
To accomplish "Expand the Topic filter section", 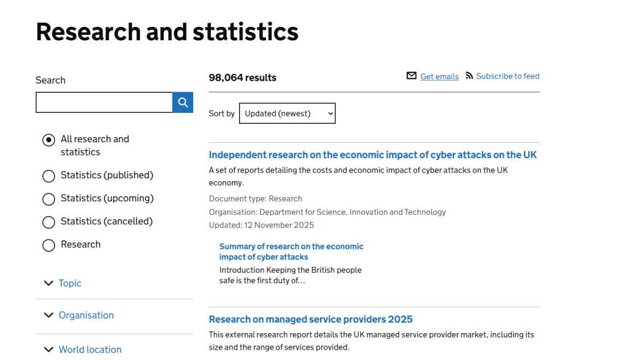I will pos(70,283).
